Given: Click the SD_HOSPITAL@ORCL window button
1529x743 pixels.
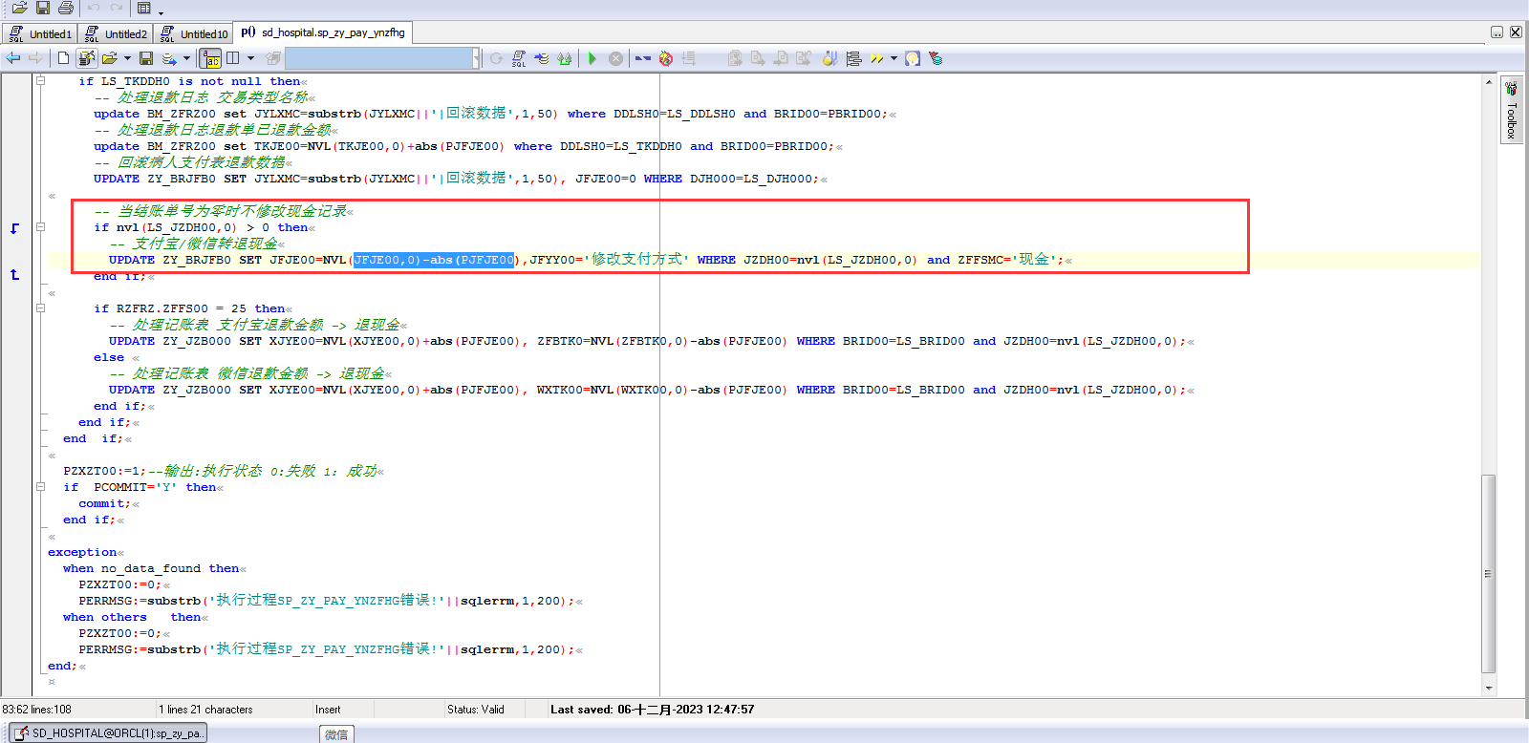Looking at the screenshot, I should 109,733.
